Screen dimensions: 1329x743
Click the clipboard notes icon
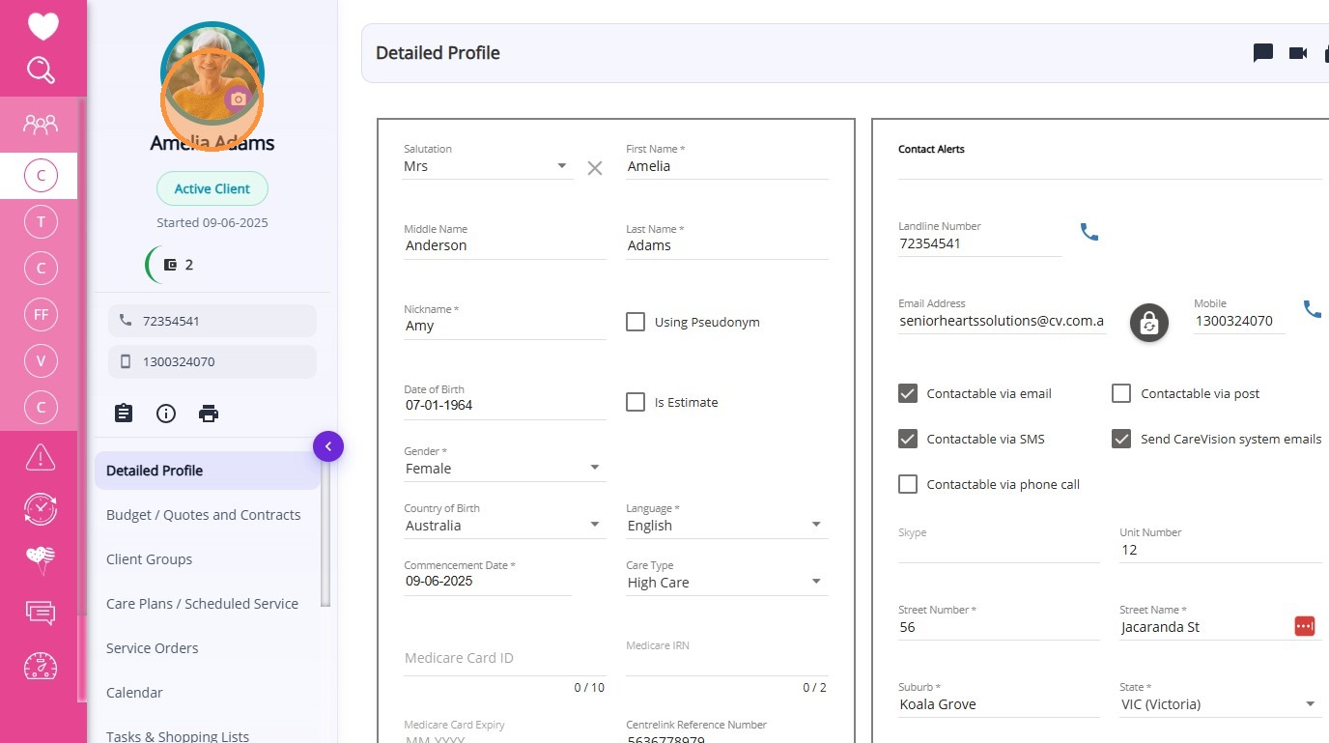point(124,414)
